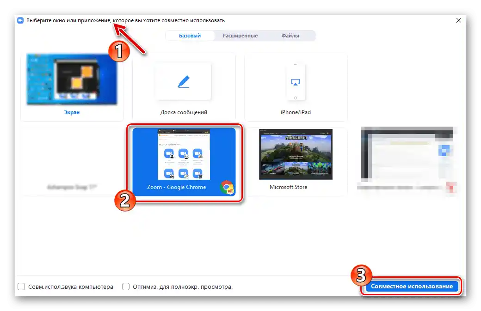Select the blurred Ashampoo Snap window tile

click(x=72, y=162)
